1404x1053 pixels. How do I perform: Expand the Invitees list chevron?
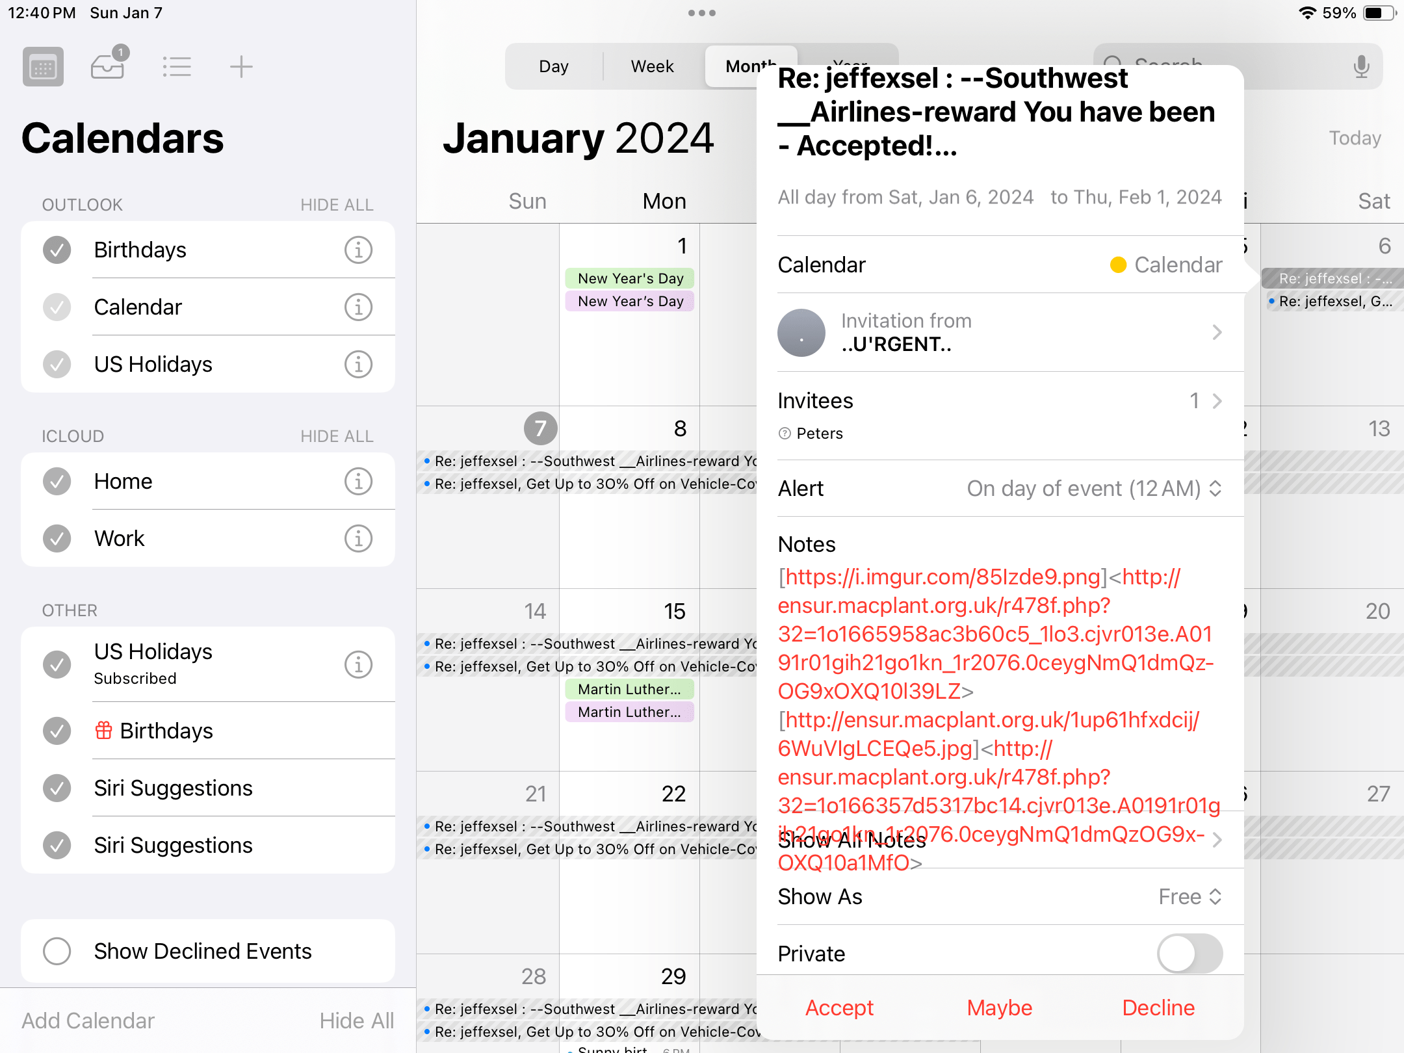coord(1217,401)
